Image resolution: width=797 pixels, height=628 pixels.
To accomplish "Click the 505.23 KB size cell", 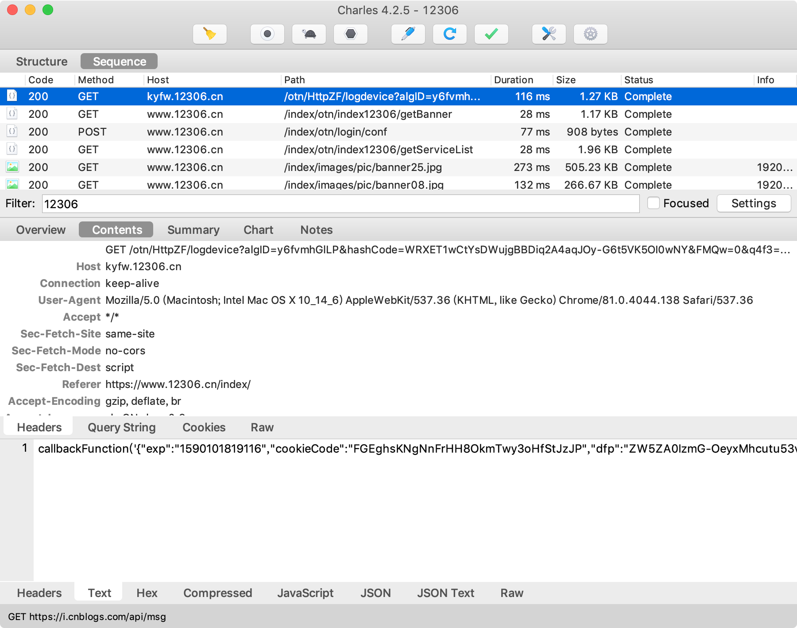I will pyautogui.click(x=591, y=167).
